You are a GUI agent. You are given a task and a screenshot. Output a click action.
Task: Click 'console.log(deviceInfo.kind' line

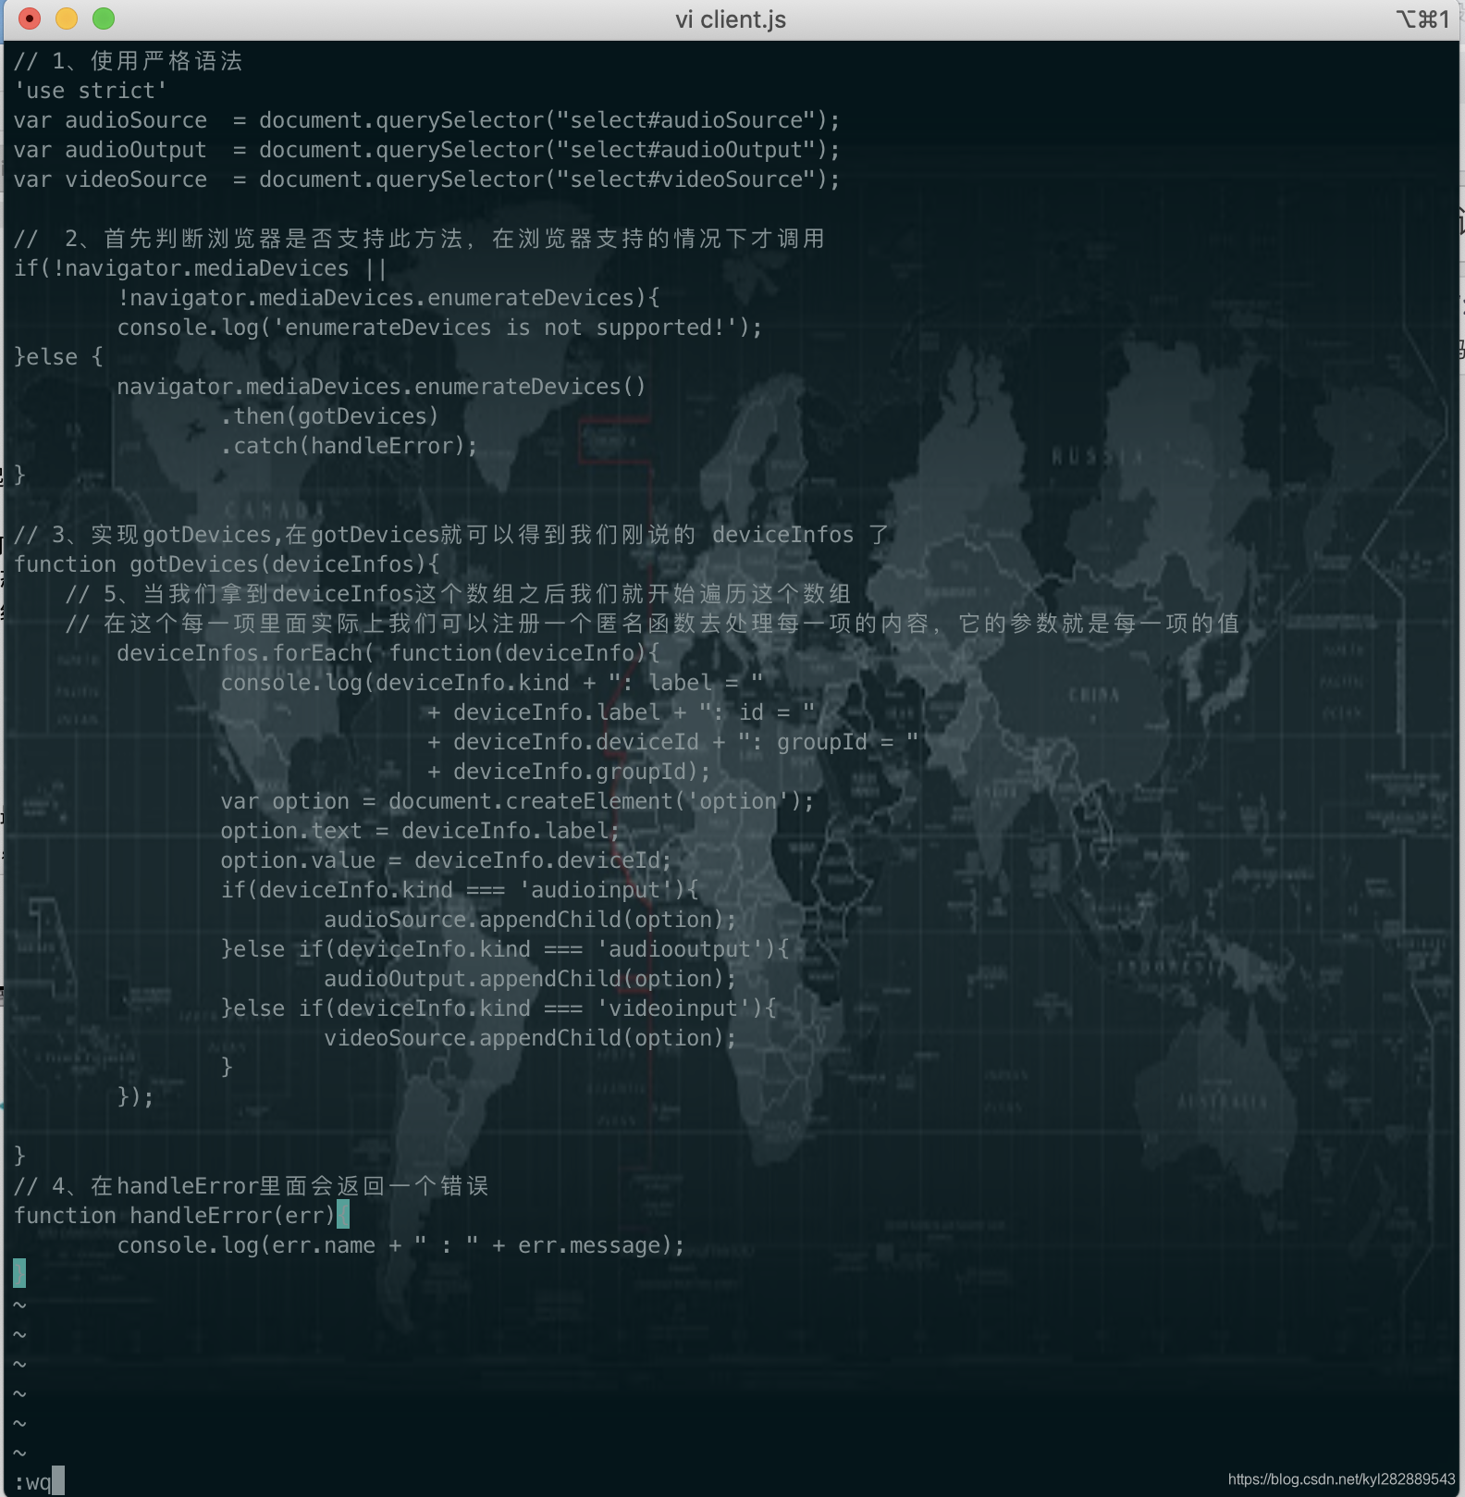[492, 683]
